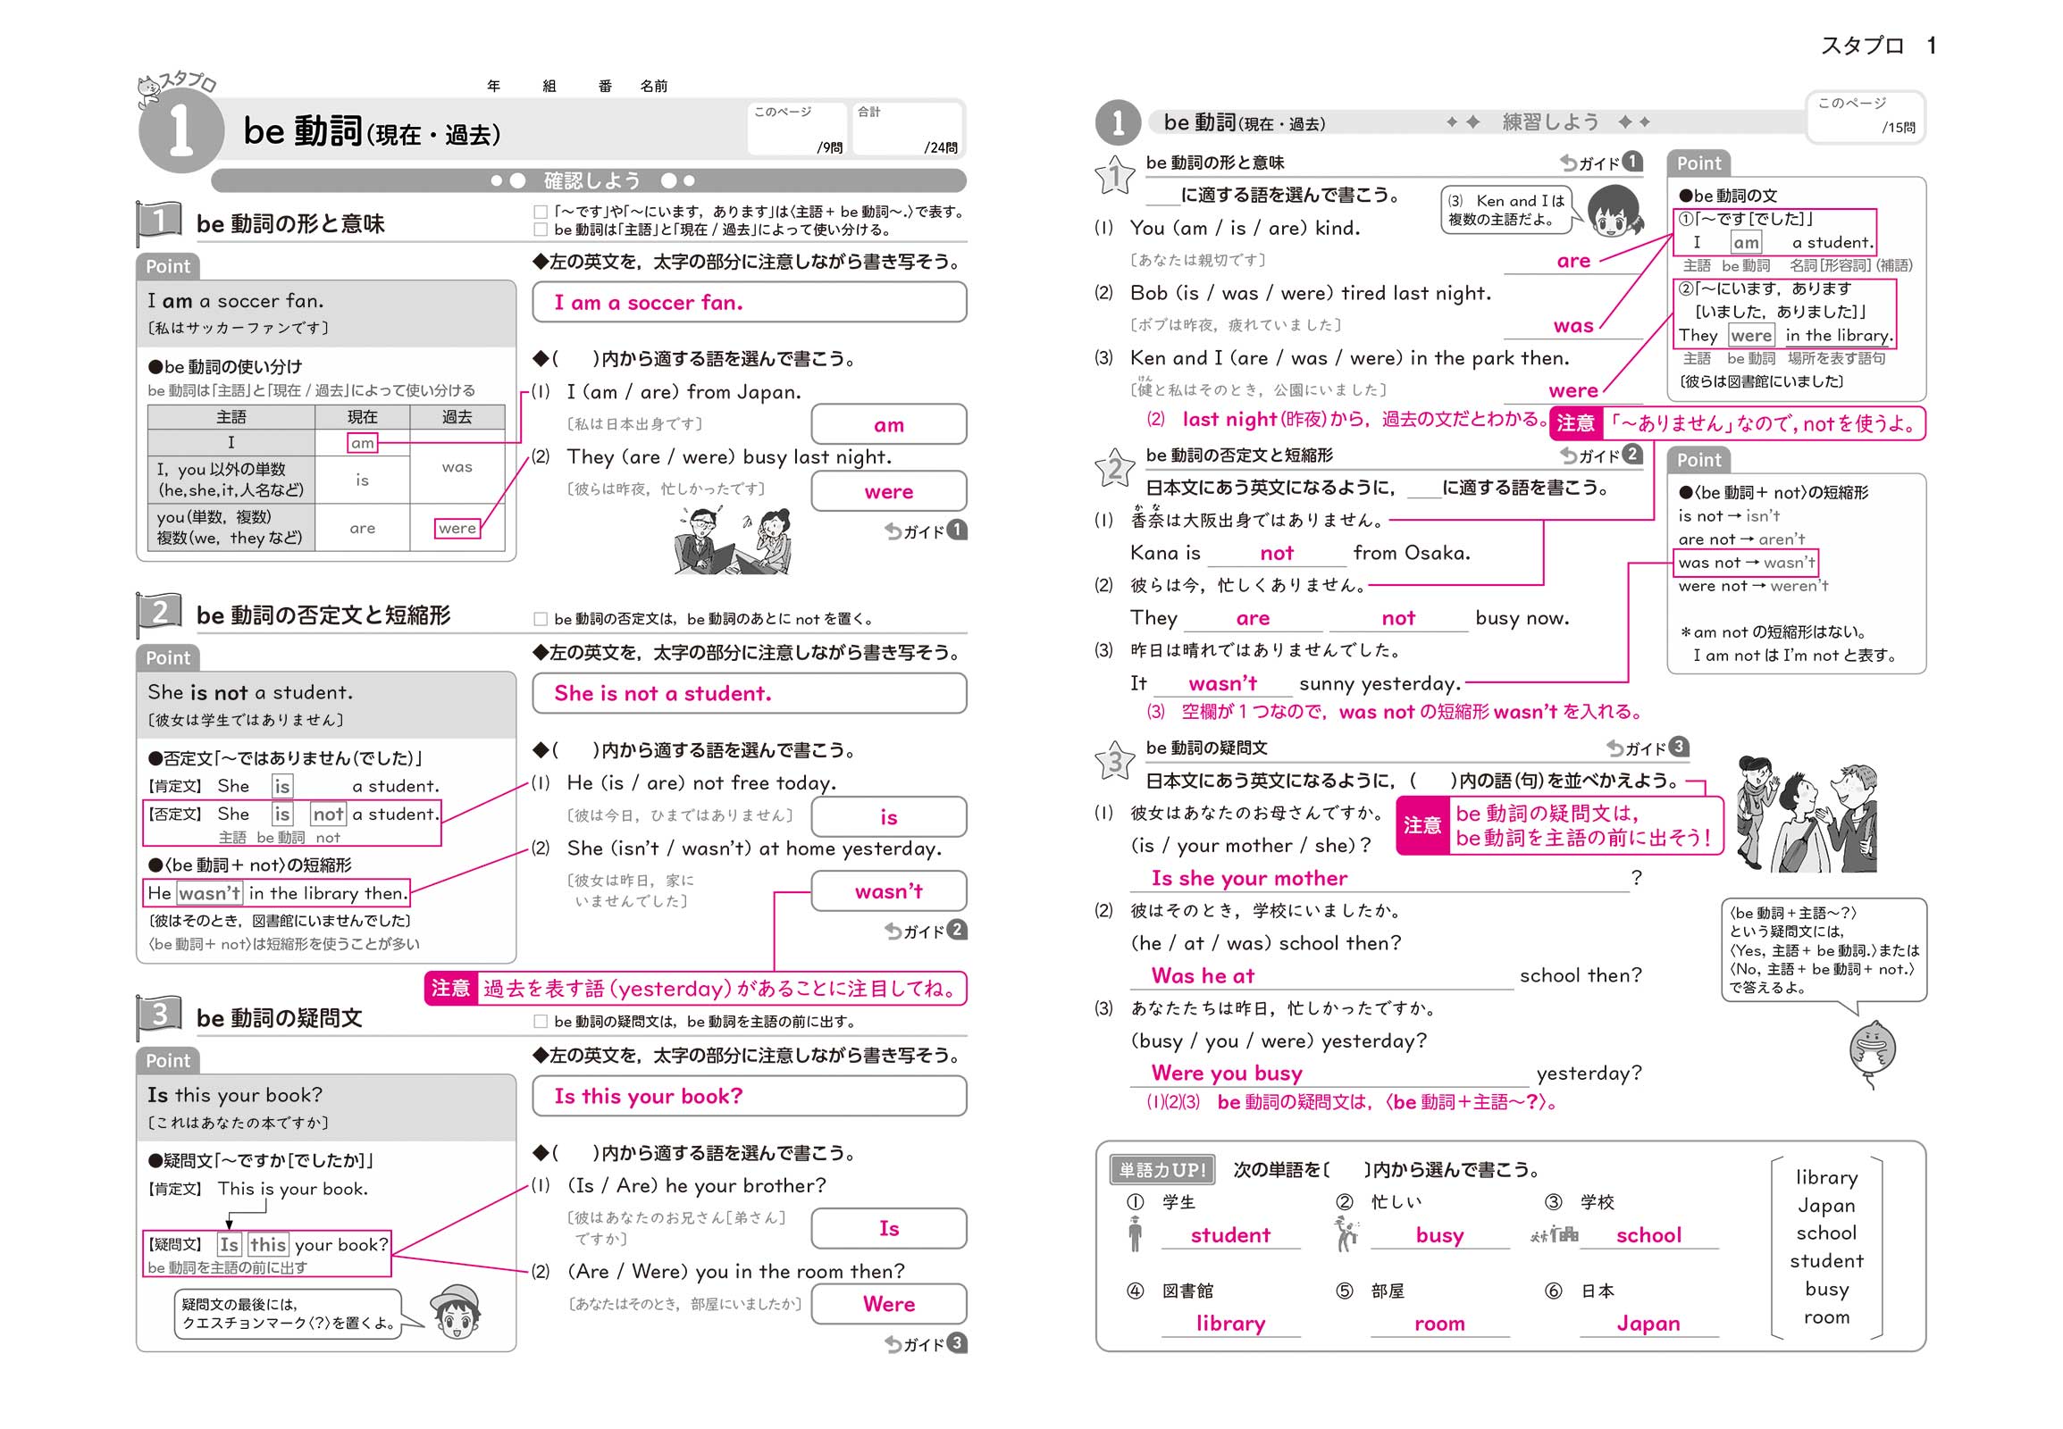Click ガイド2 arrow under the 'wasn't' answer box
The width and height of the screenshot is (2063, 1429).
tap(926, 932)
